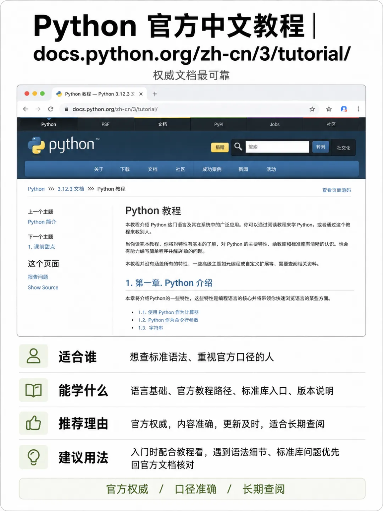Screen dimensions: 383x511
Task: Click the Show Source sidebar link
Action: 43,287
